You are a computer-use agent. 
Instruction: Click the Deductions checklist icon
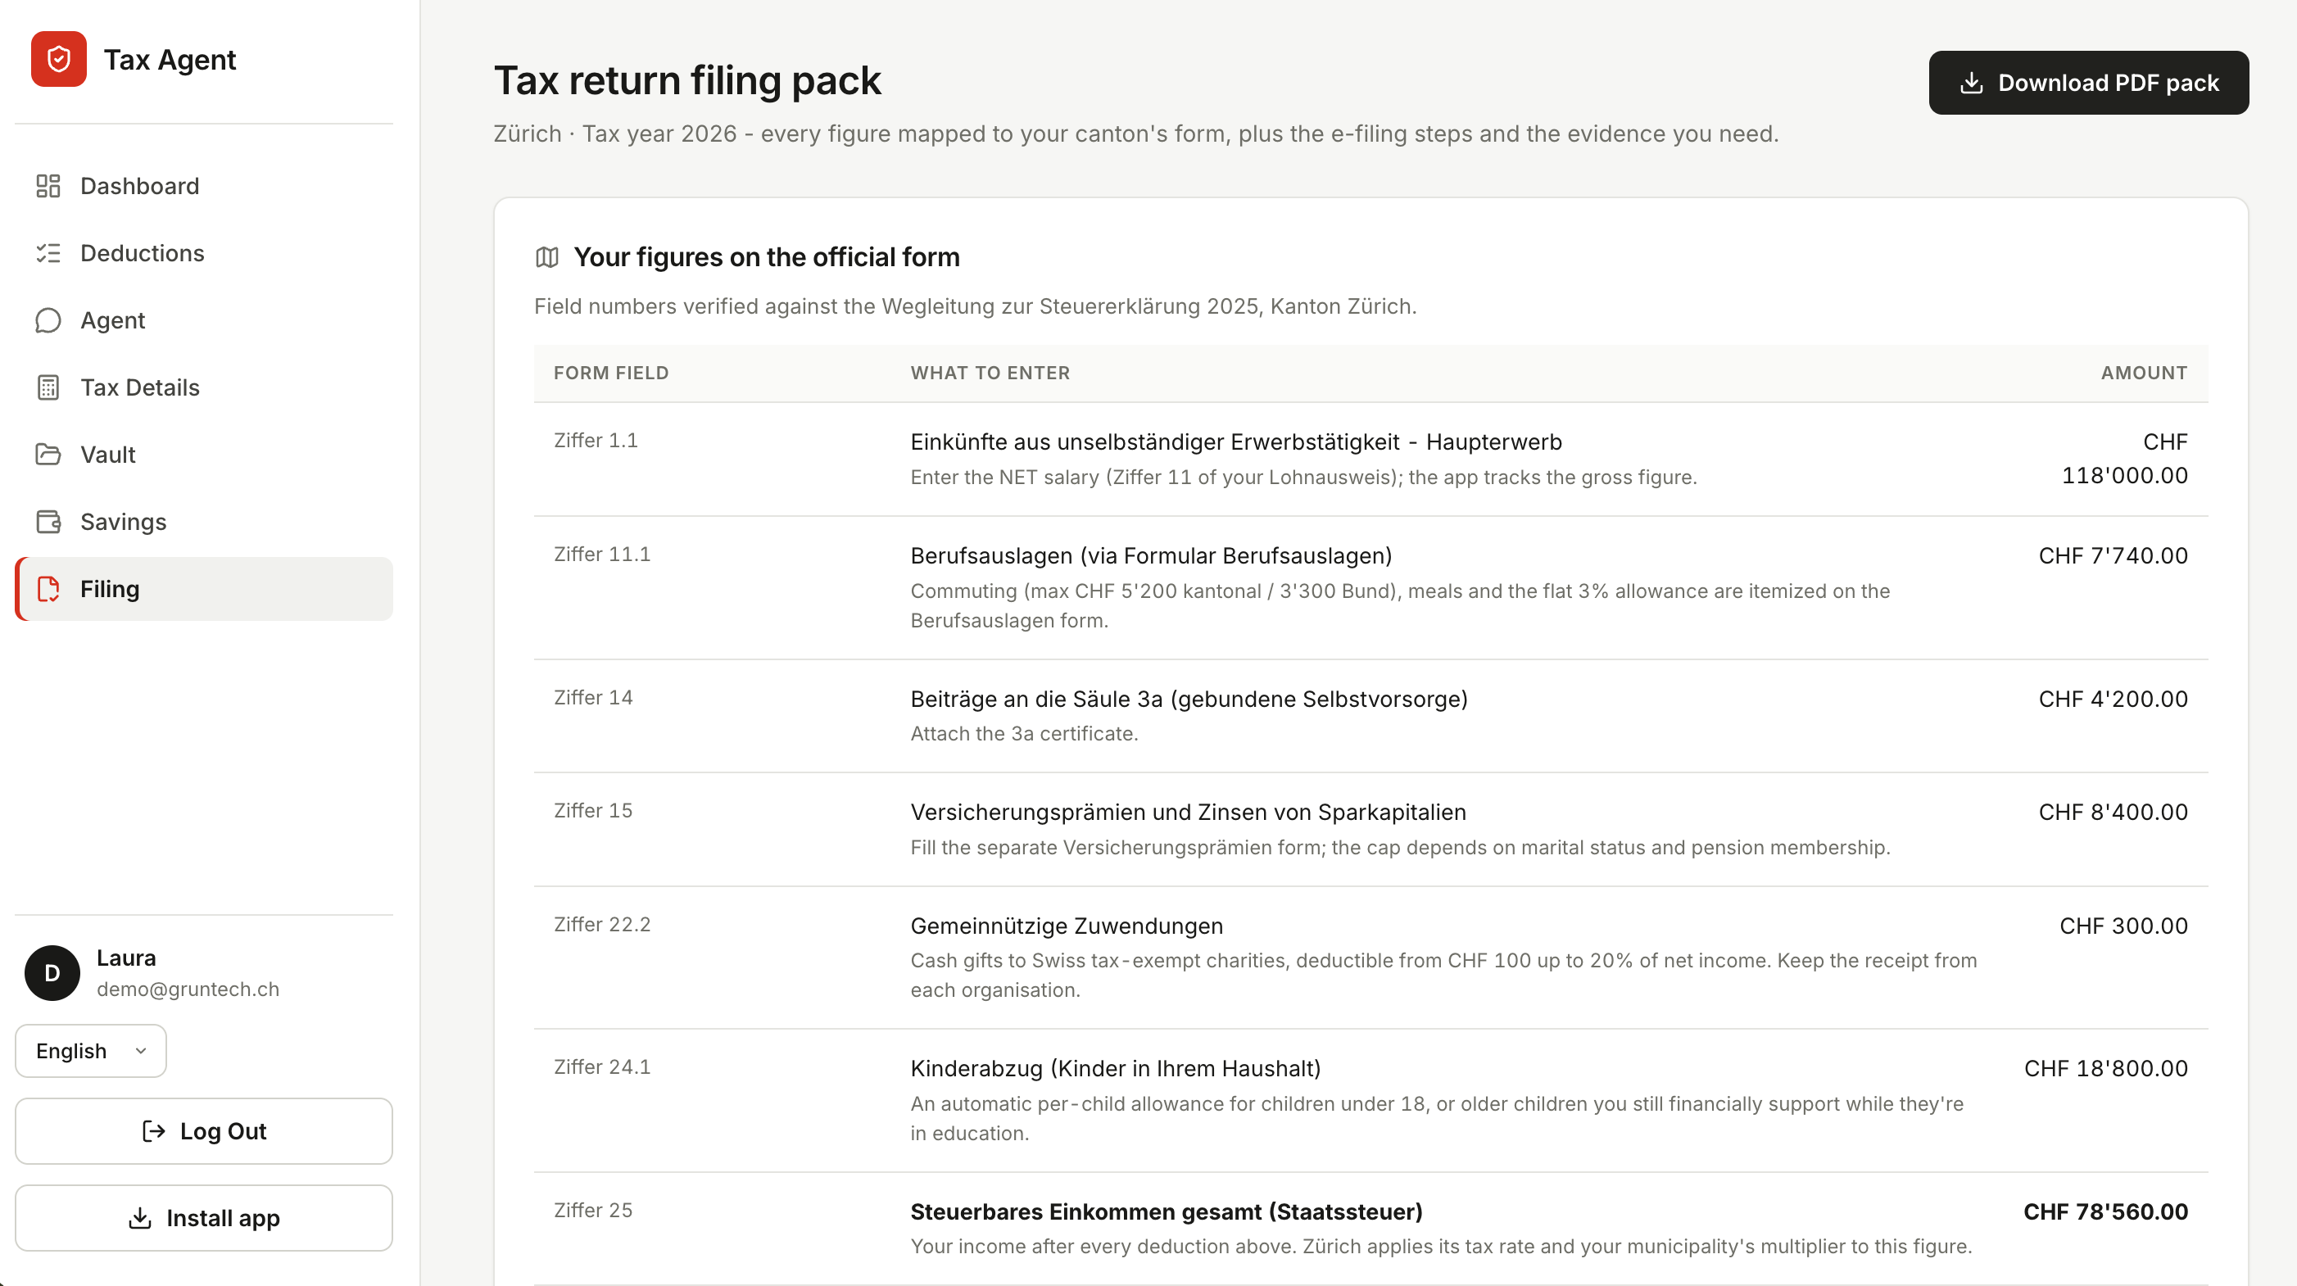coord(48,253)
